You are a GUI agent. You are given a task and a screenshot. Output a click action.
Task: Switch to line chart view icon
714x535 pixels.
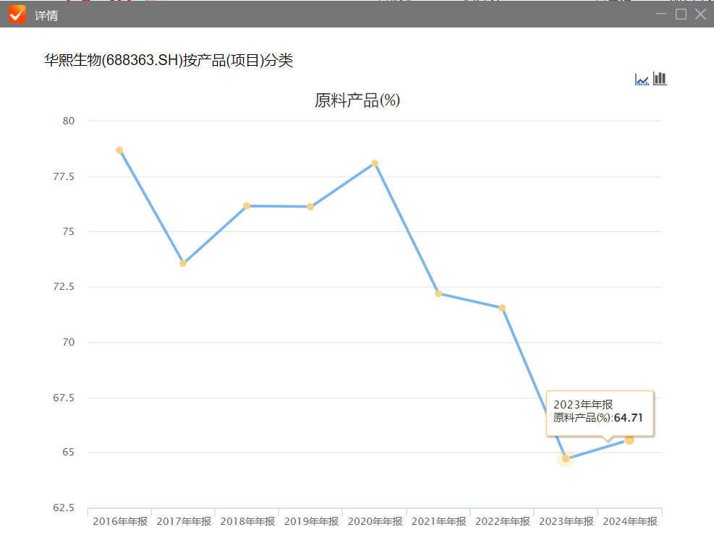642,80
